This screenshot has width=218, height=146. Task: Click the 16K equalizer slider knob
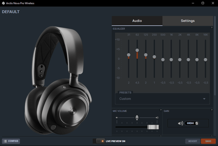(x=205, y=60)
